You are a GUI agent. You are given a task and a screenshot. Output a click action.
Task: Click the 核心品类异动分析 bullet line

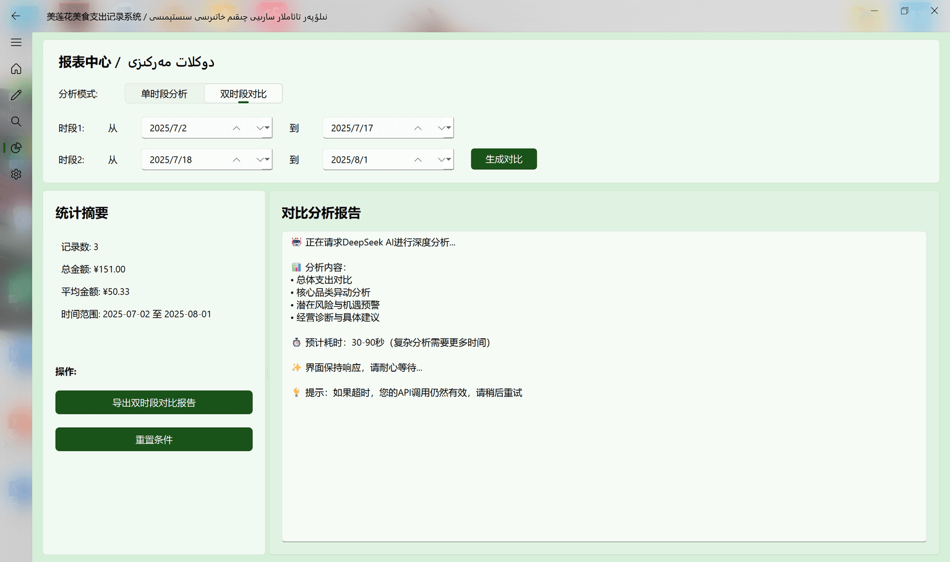(330, 292)
